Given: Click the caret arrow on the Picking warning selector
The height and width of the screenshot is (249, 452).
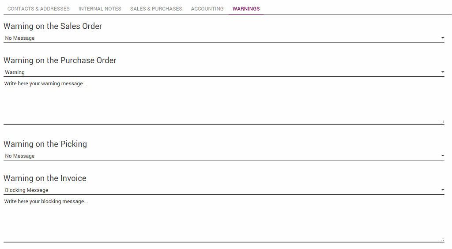Looking at the screenshot, I should pyautogui.click(x=442, y=156).
